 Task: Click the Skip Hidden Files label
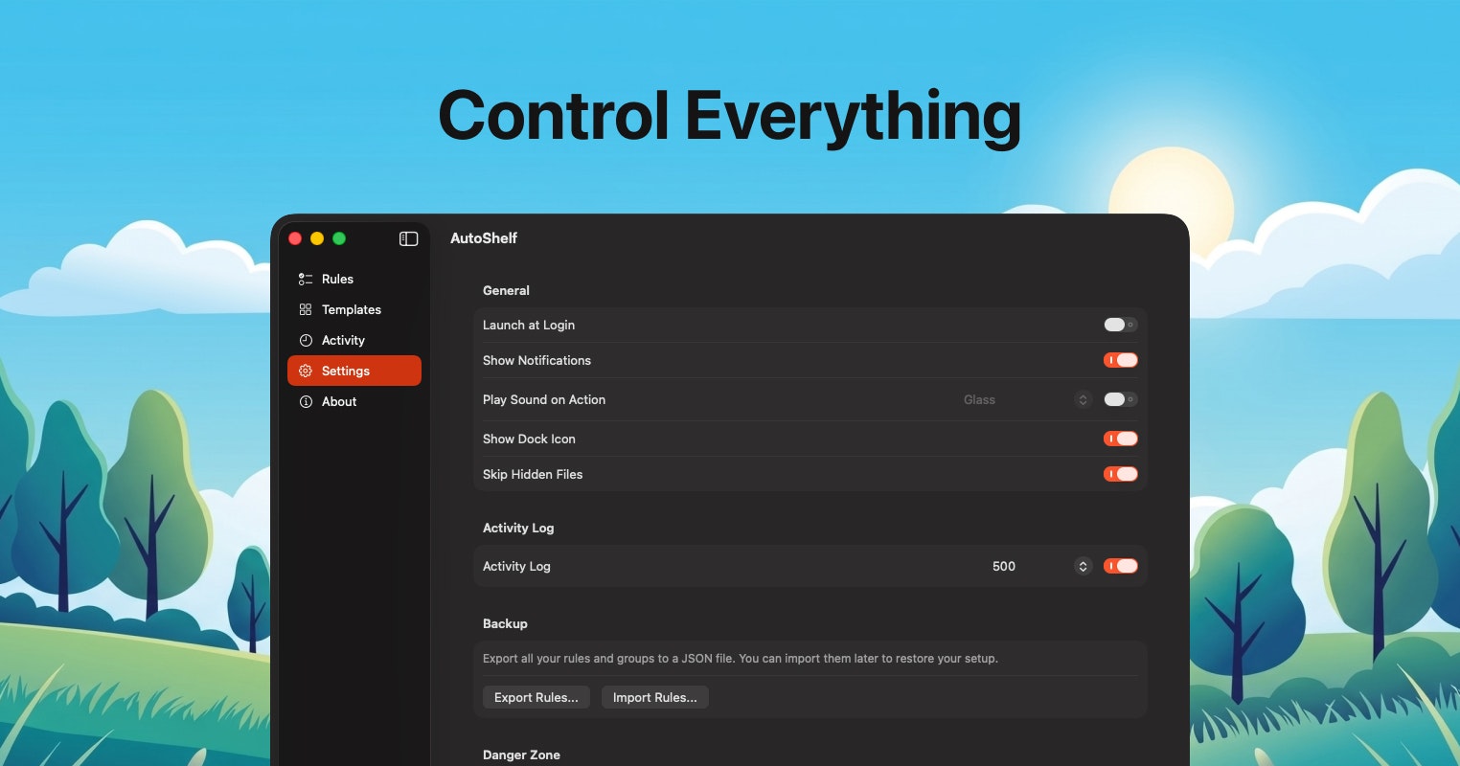click(x=533, y=474)
